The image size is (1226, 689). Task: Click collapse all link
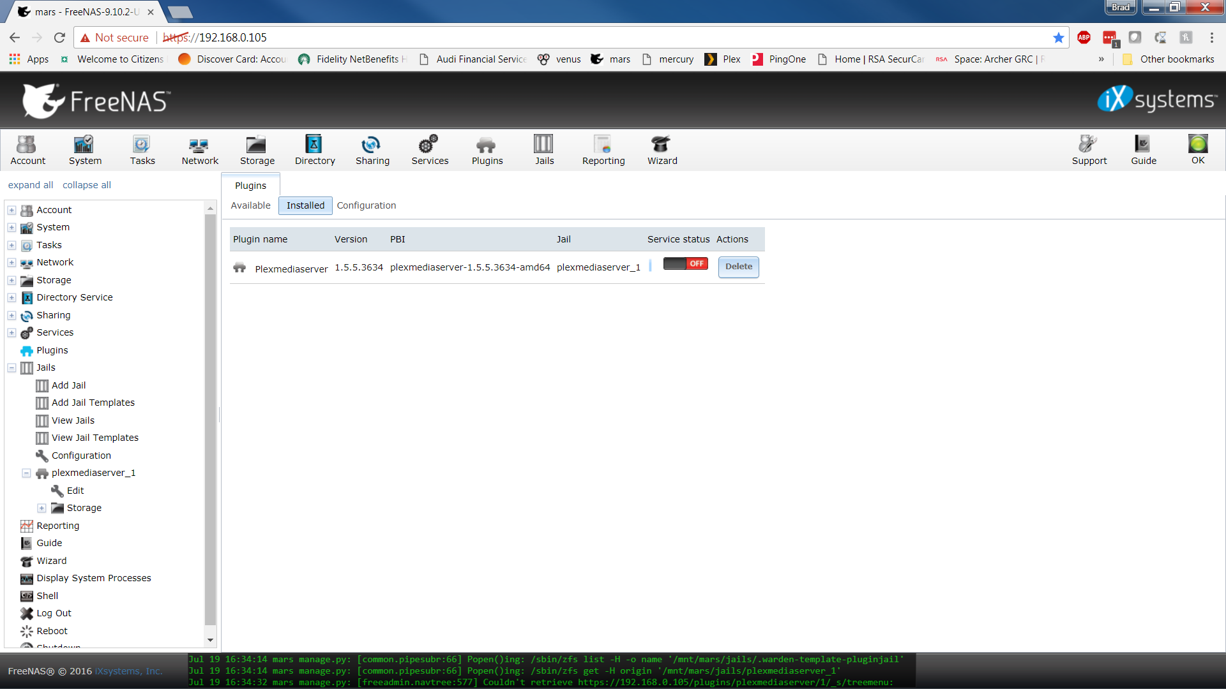87,185
